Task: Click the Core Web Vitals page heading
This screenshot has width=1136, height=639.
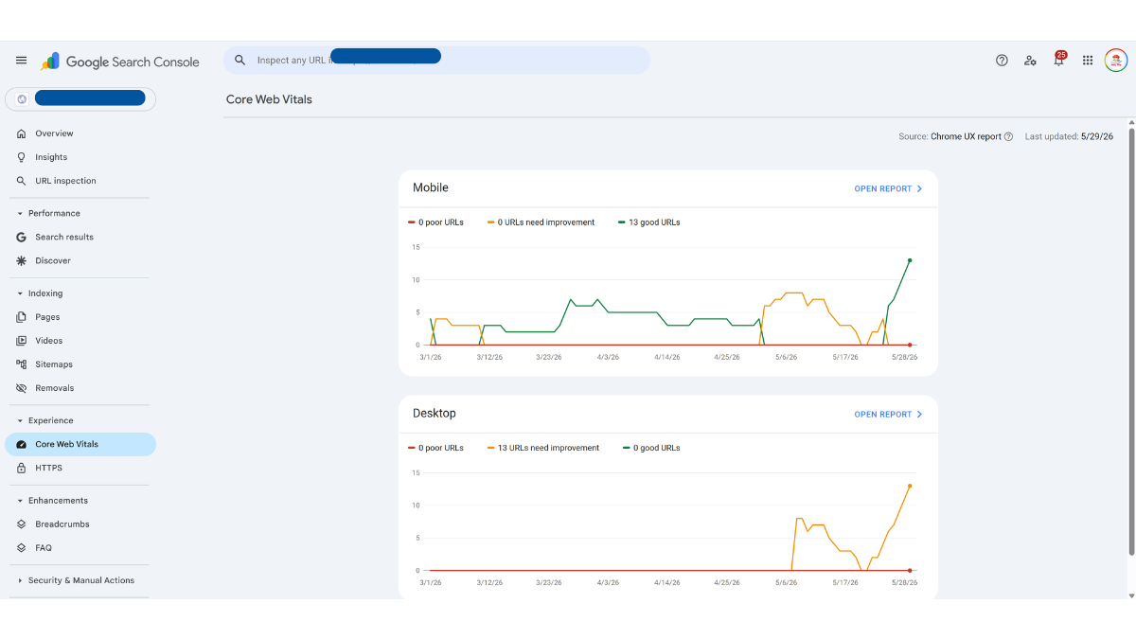Action: (269, 99)
